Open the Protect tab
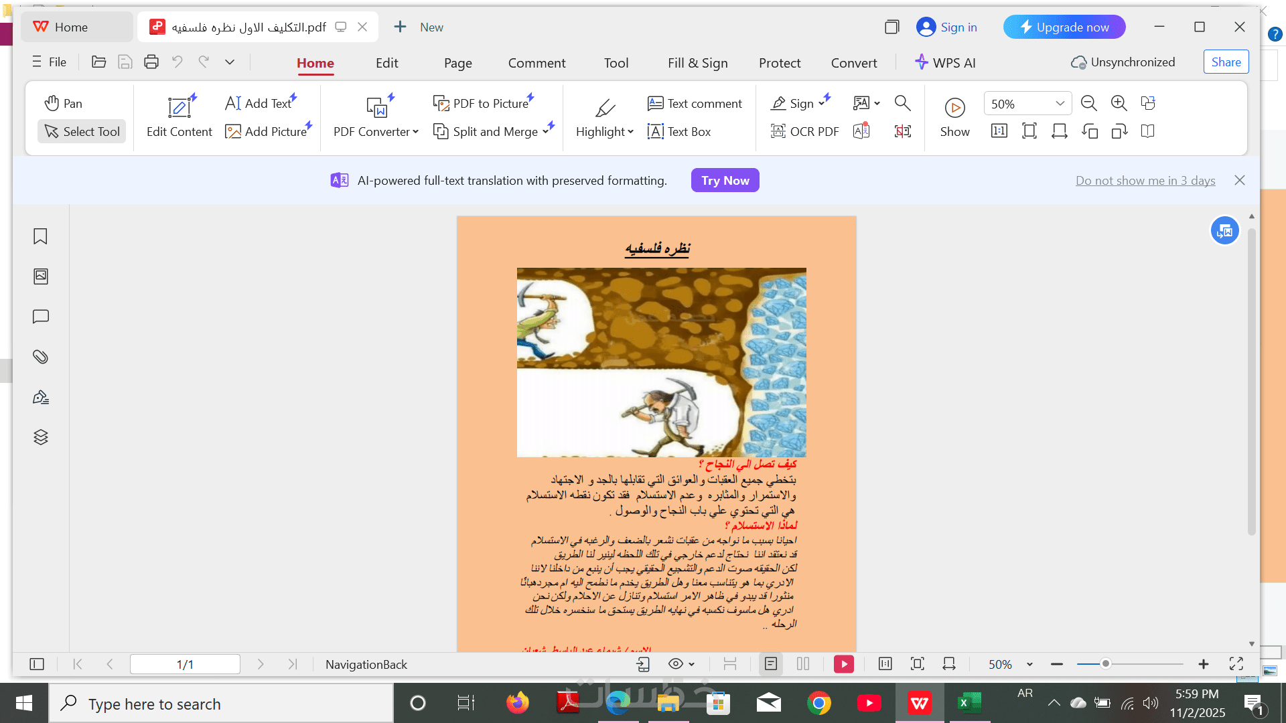Viewport: 1286px width, 723px height. click(779, 63)
